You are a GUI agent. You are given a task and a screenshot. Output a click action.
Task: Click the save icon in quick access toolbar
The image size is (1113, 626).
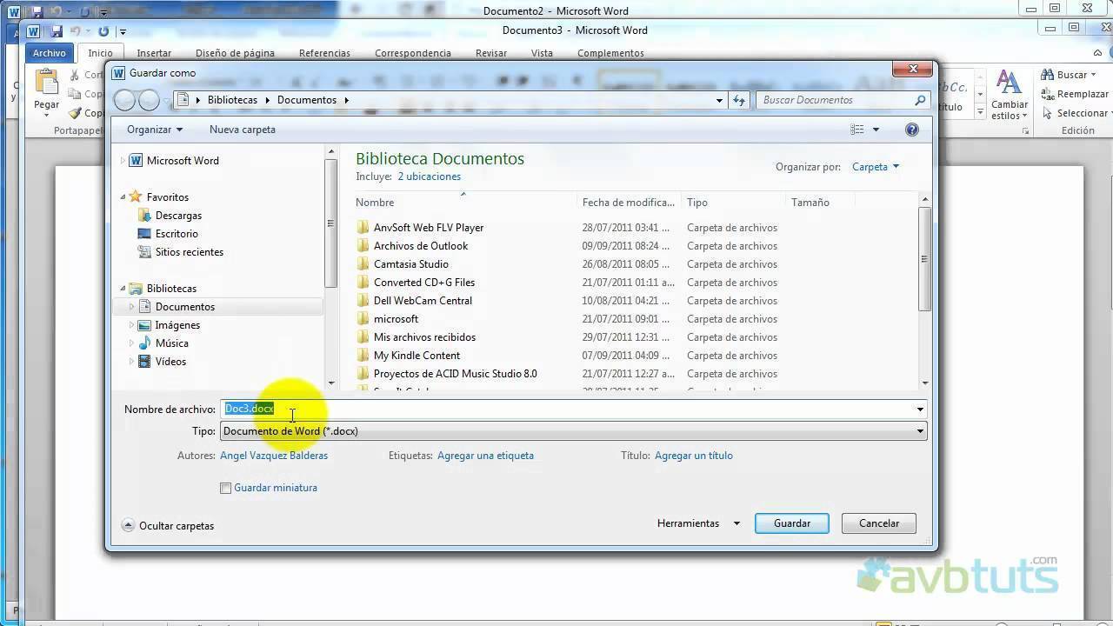point(57,31)
